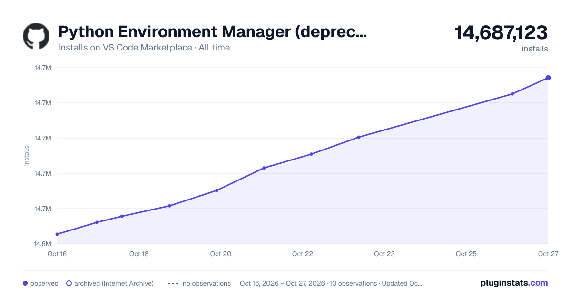Click the data point just before Oct 27

(x=512, y=94)
